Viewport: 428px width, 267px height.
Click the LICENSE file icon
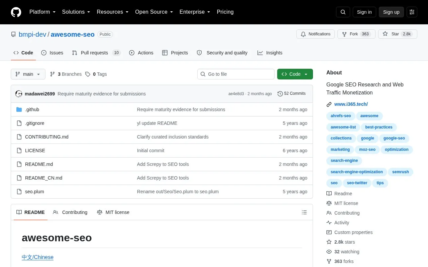pos(19,151)
